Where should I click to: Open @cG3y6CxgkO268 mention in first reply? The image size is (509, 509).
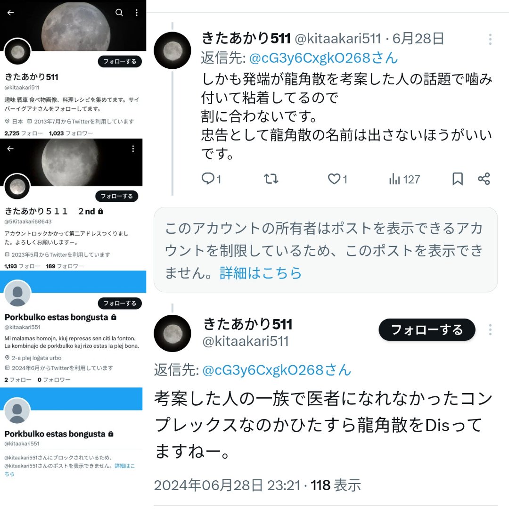click(323, 58)
